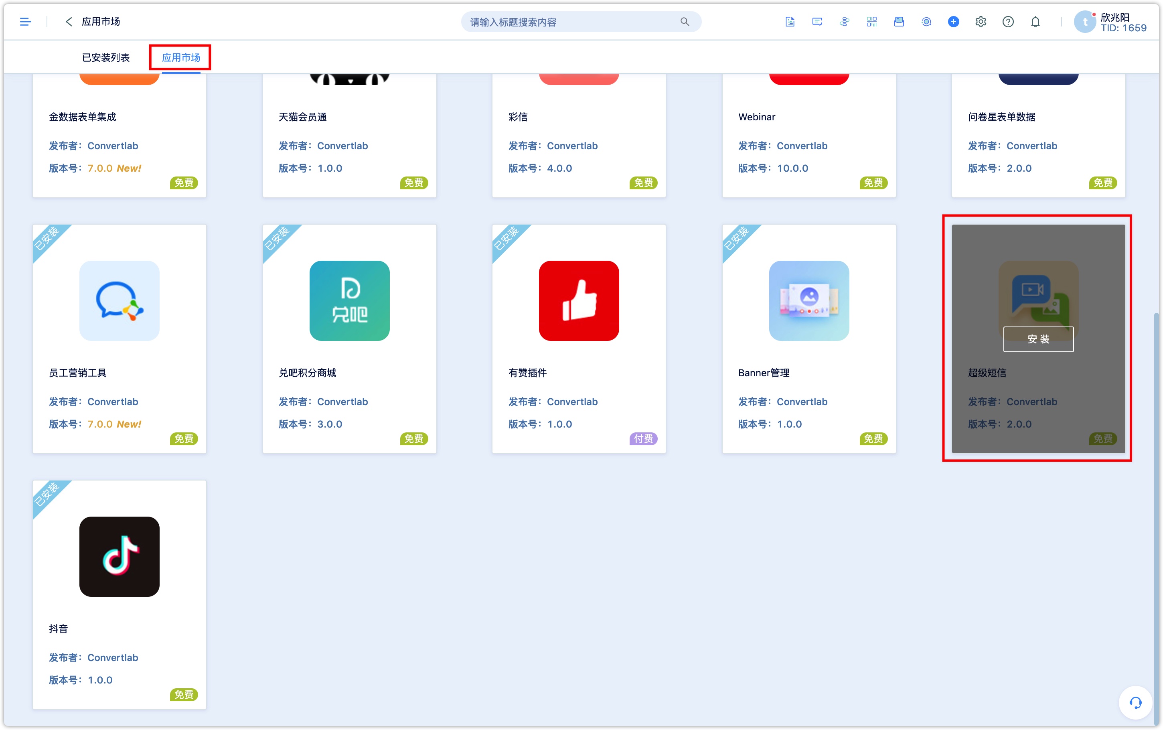The image size is (1163, 730).
Task: Open the email envelope shortcut icon
Action: 899,22
